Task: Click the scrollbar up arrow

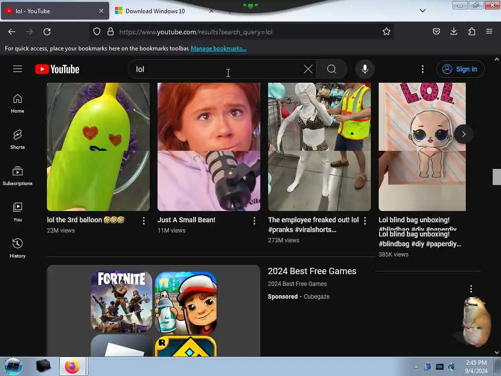Action: click(x=497, y=59)
